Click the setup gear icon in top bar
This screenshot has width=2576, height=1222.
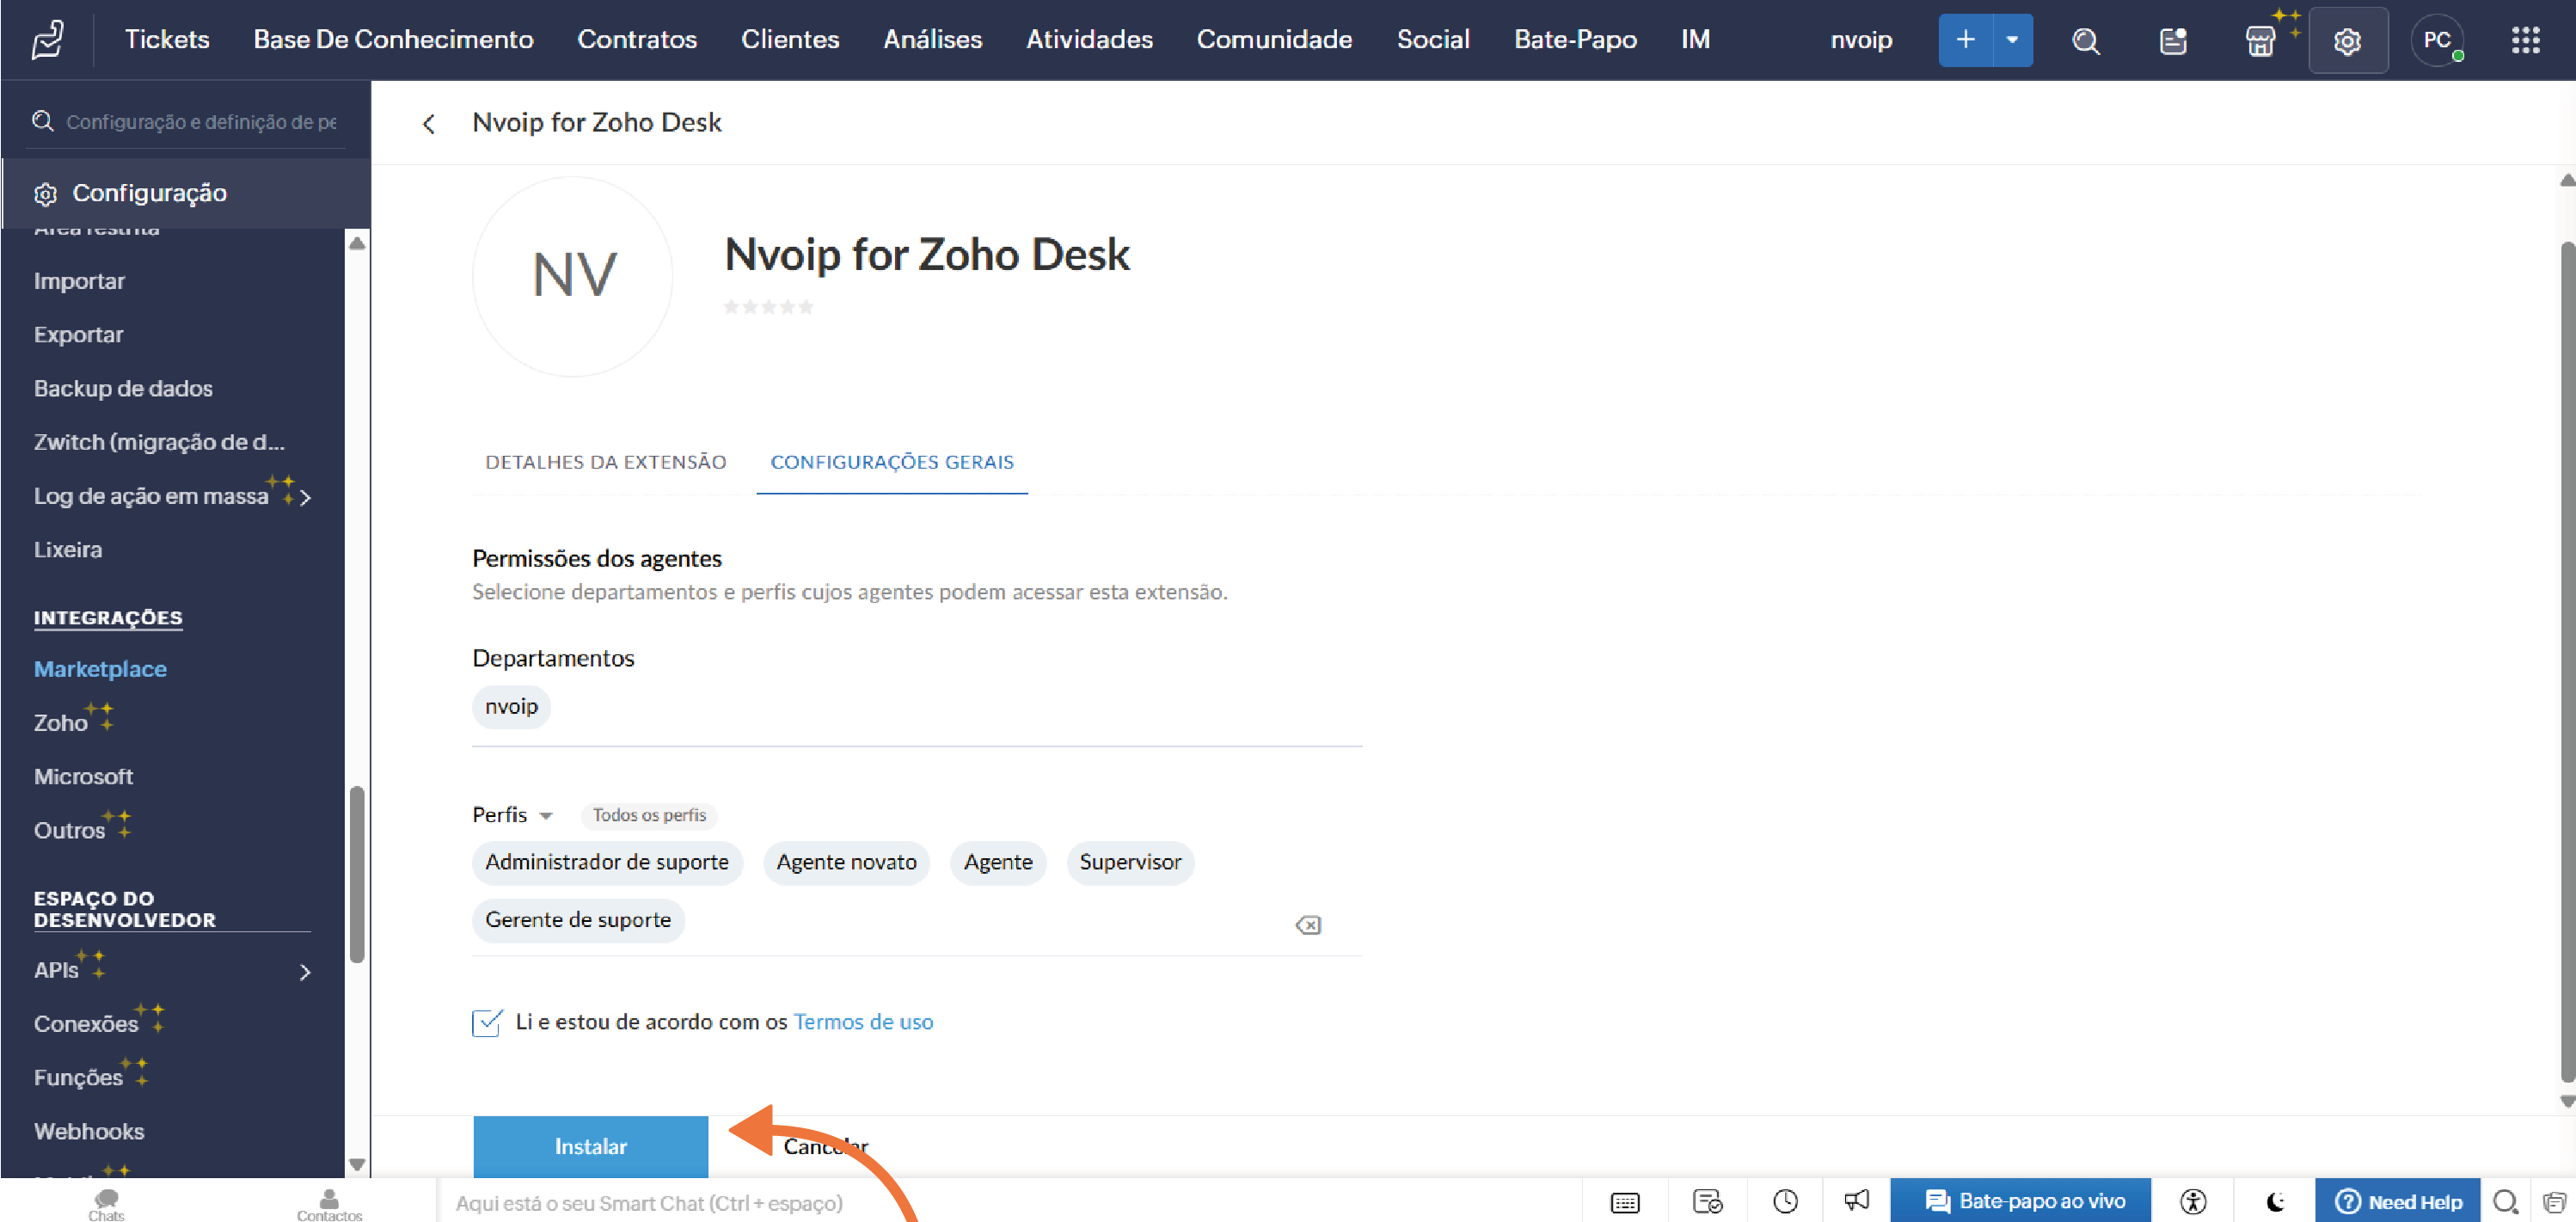click(2347, 41)
